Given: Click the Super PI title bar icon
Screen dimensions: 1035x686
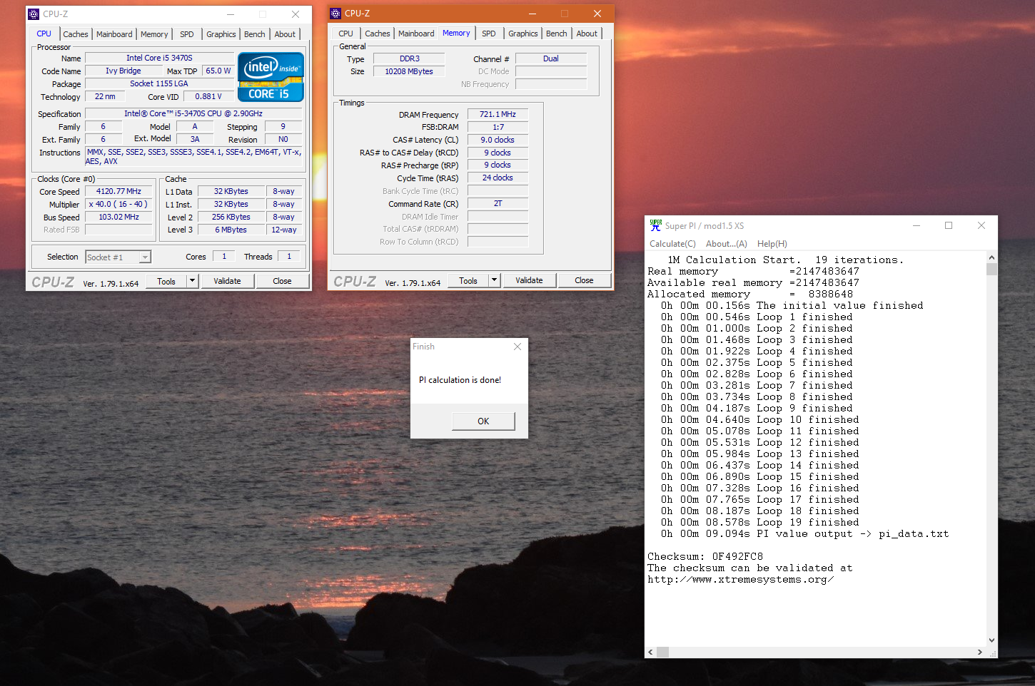Looking at the screenshot, I should click(x=655, y=225).
